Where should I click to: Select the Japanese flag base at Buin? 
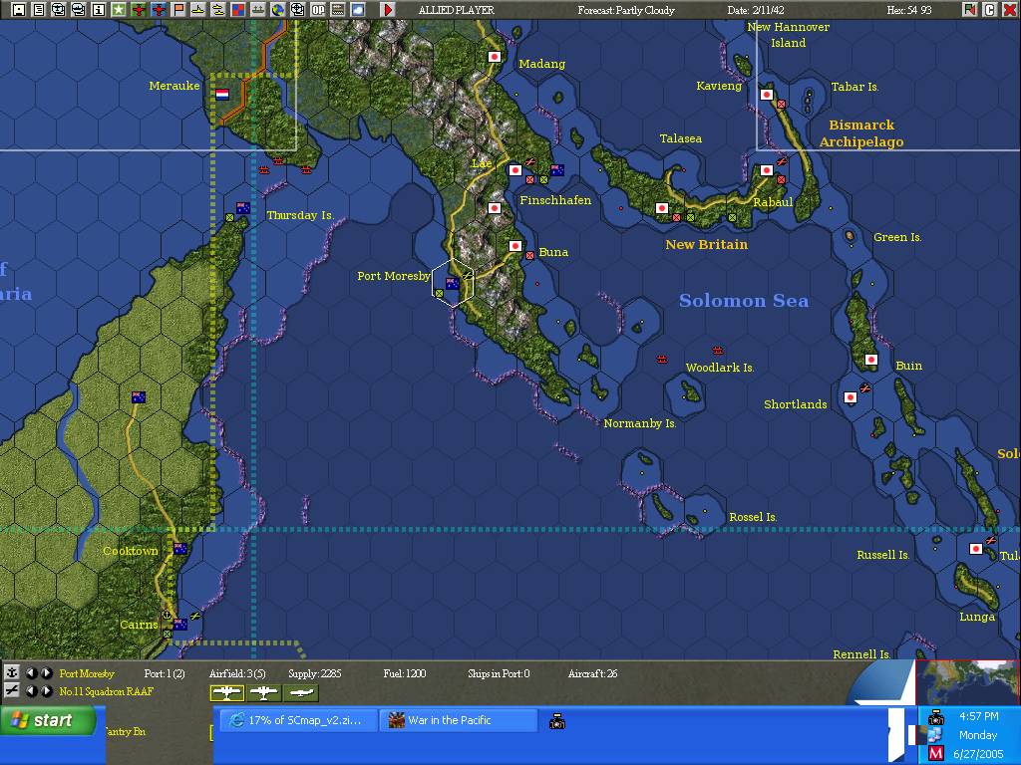coord(871,360)
